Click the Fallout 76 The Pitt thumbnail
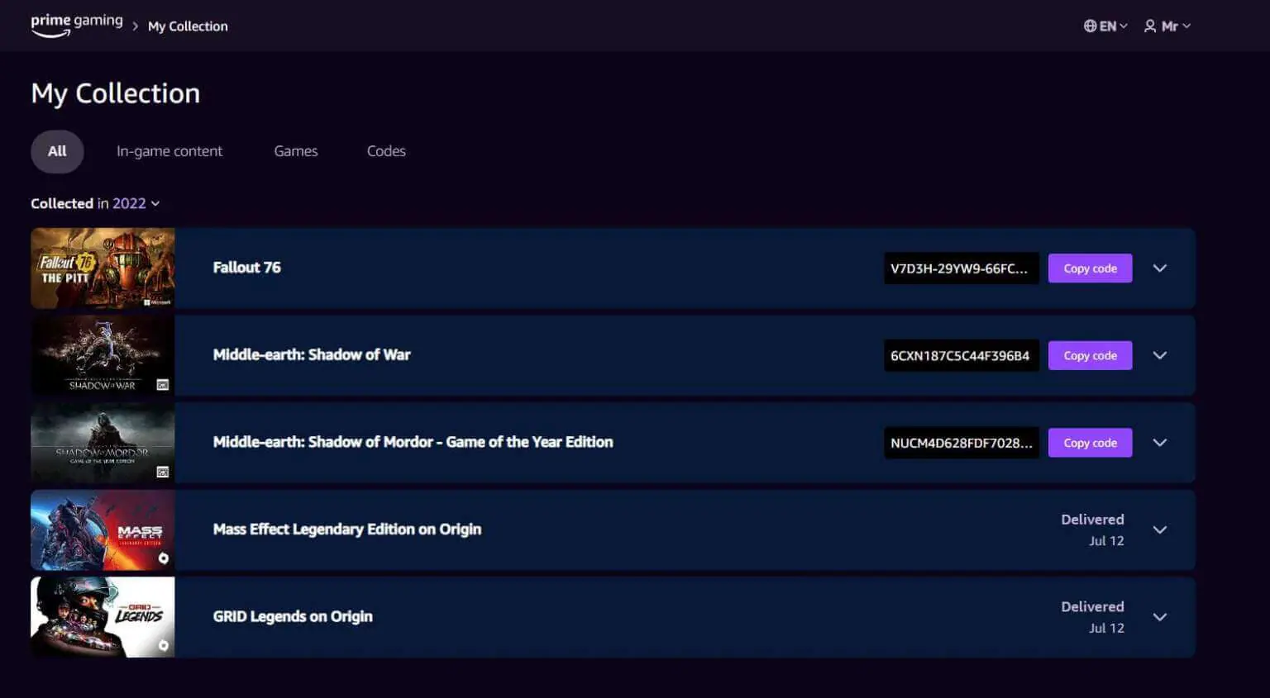 click(x=103, y=268)
